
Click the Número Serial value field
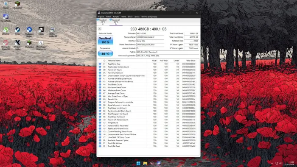click(x=150, y=37)
